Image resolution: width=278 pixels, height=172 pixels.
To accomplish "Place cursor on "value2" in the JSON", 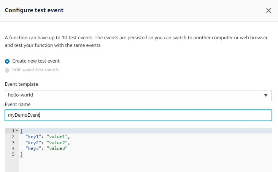I will pos(58,142).
